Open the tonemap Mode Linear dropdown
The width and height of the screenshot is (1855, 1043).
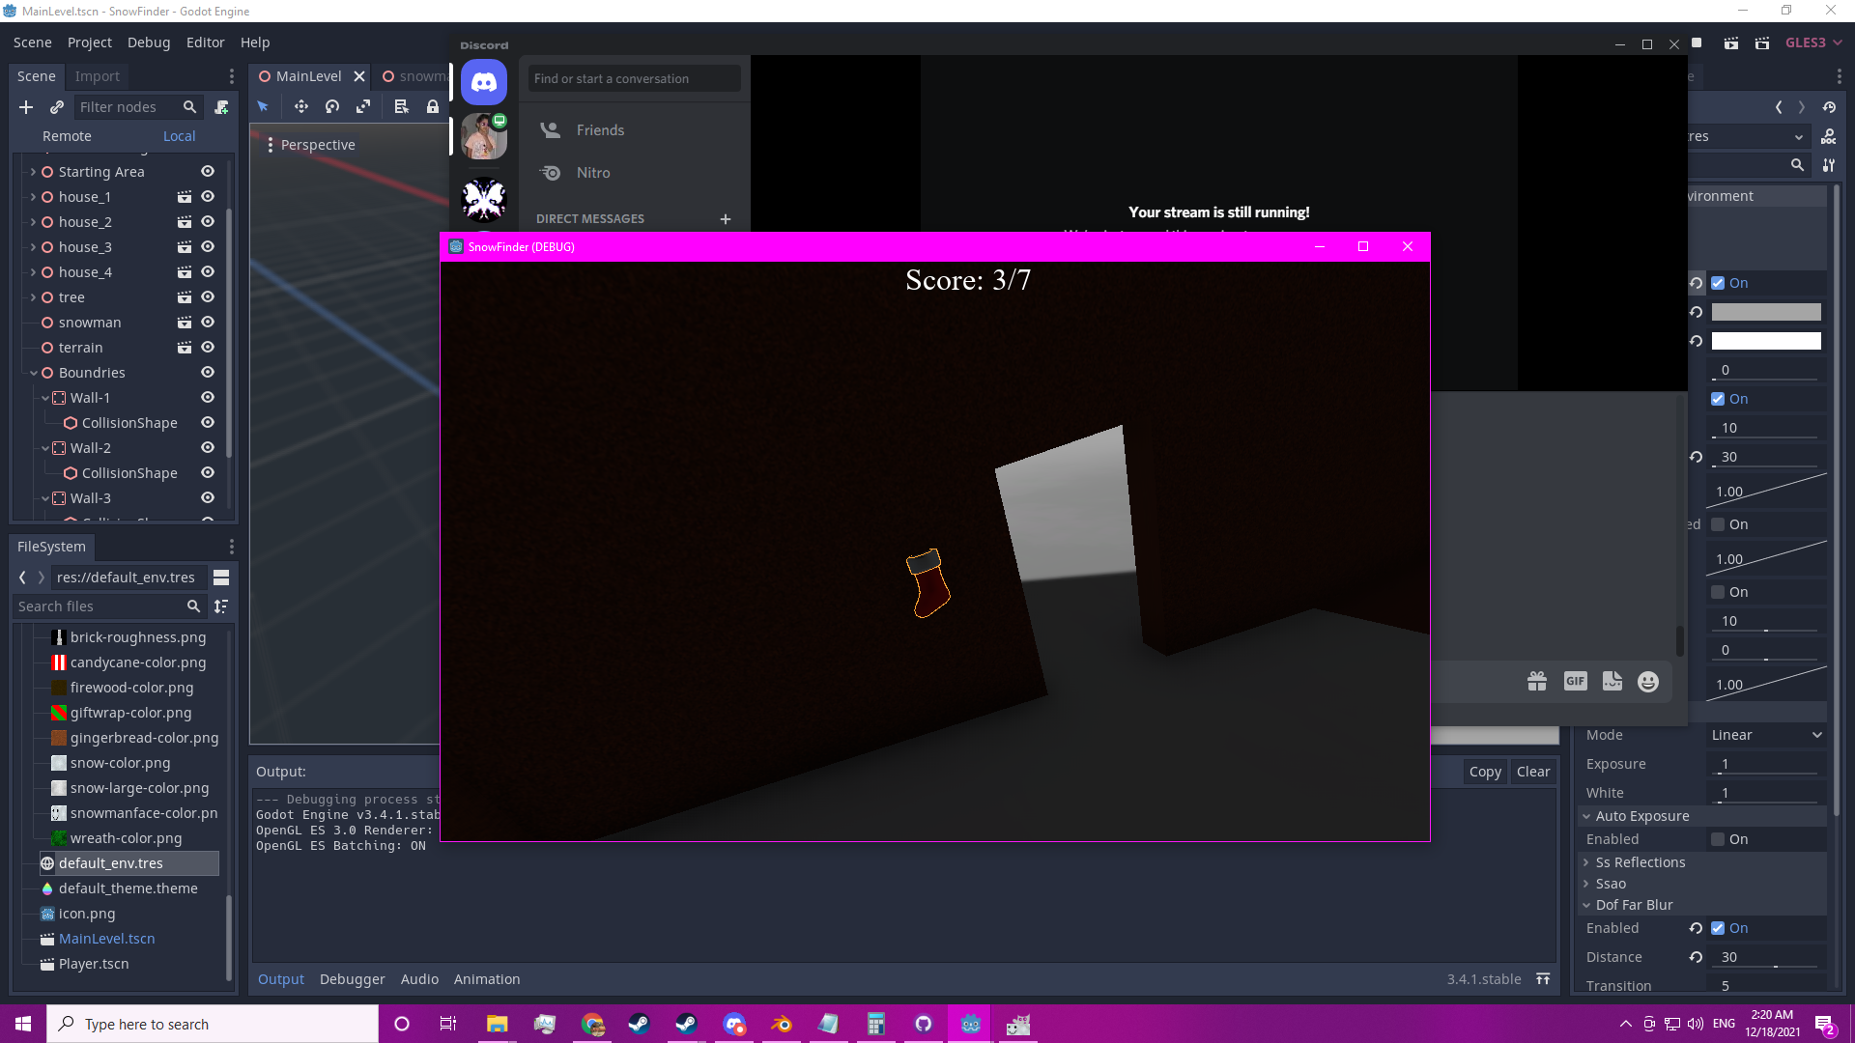(1766, 735)
